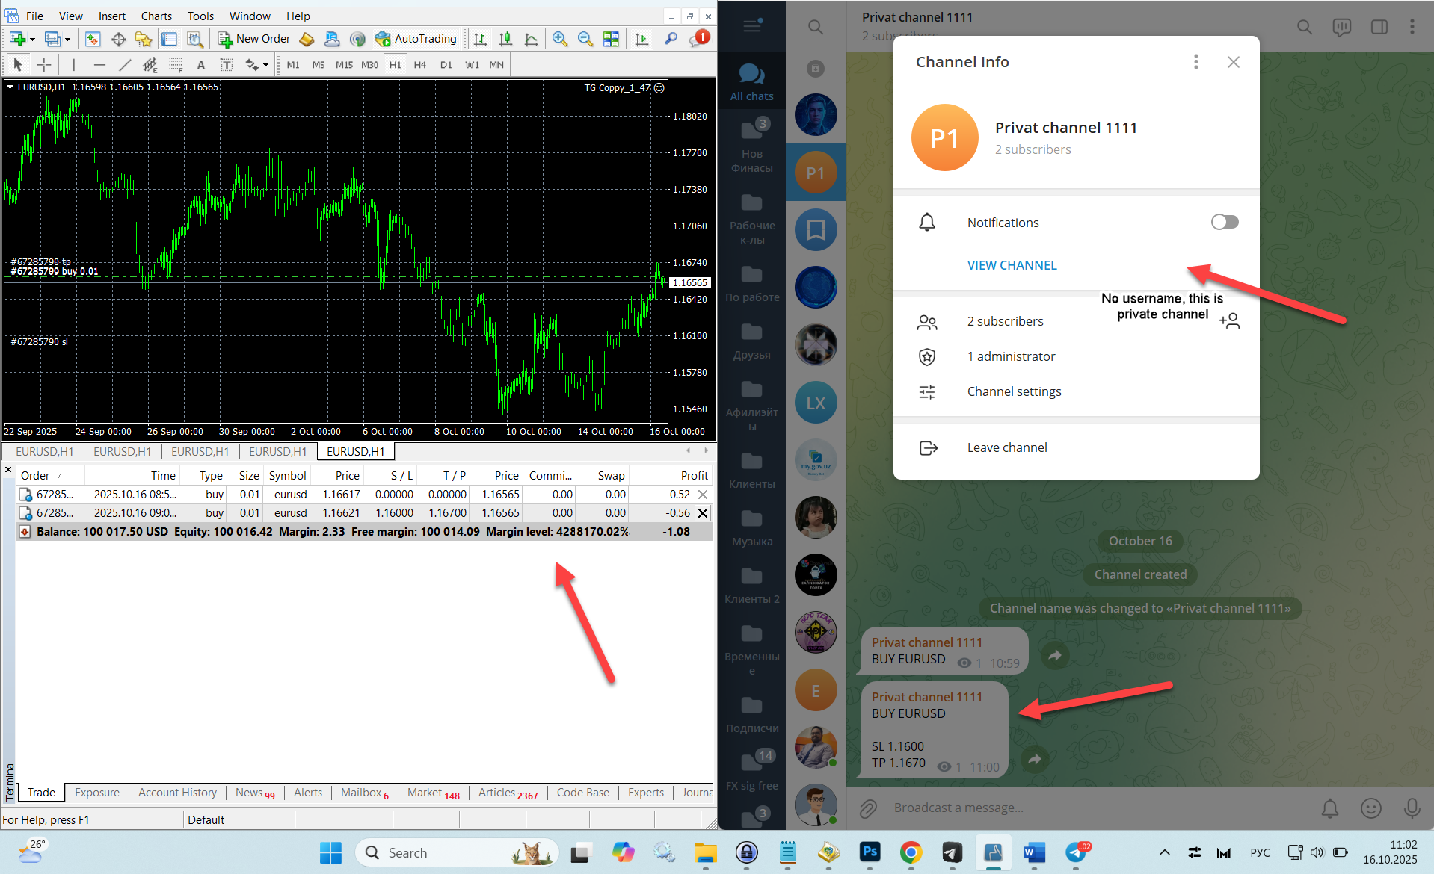
Task: Select the equidistant channel tool
Action: 150,65
